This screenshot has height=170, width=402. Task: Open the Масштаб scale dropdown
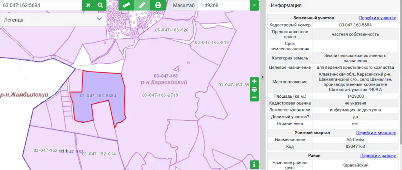[254, 5]
